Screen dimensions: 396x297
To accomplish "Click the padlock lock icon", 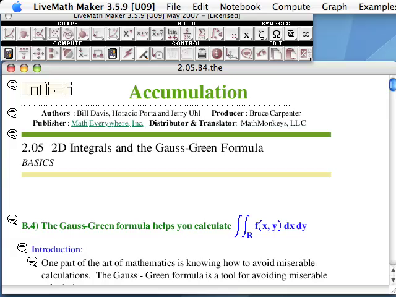I will (202, 54).
